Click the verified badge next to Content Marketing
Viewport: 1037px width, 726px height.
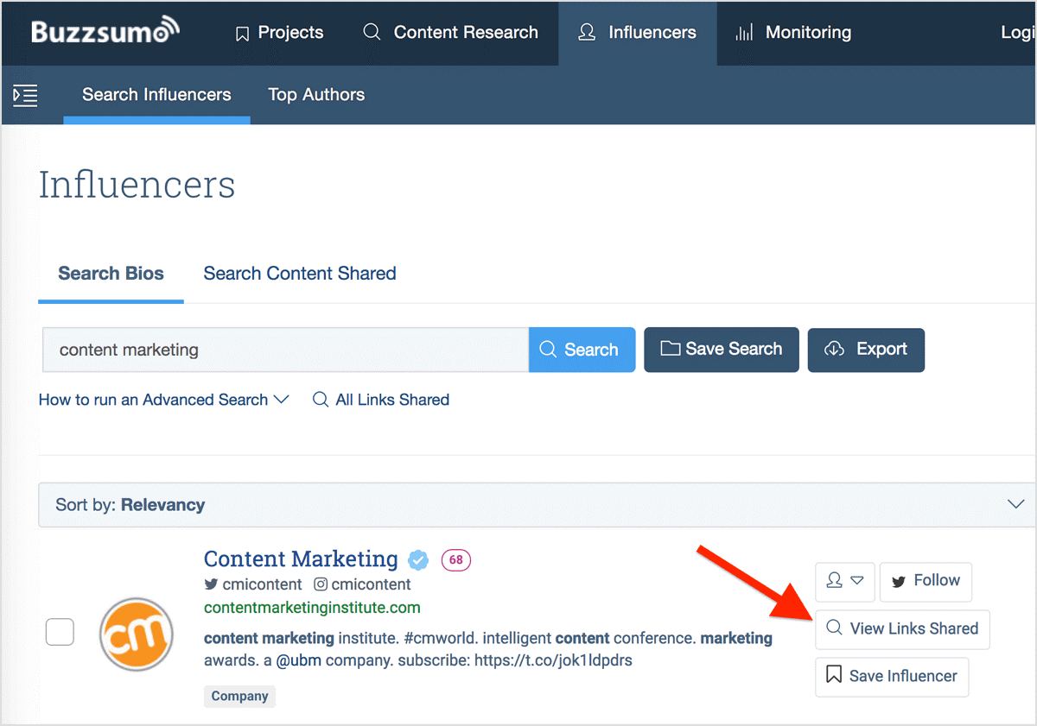pyautogui.click(x=418, y=560)
